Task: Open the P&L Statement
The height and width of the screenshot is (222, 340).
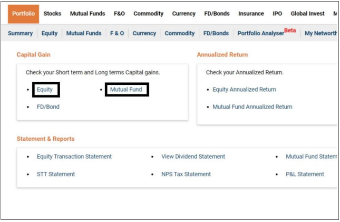Action: coord(305,174)
